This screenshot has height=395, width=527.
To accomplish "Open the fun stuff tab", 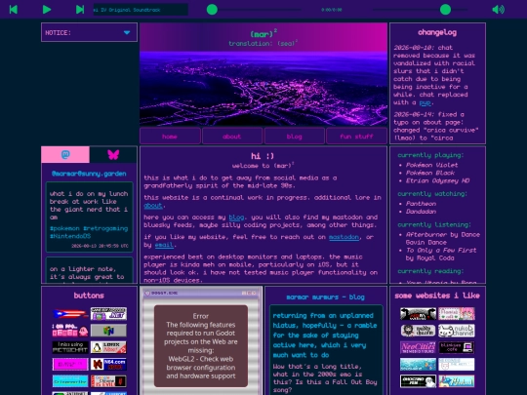I will pyautogui.click(x=356, y=136).
